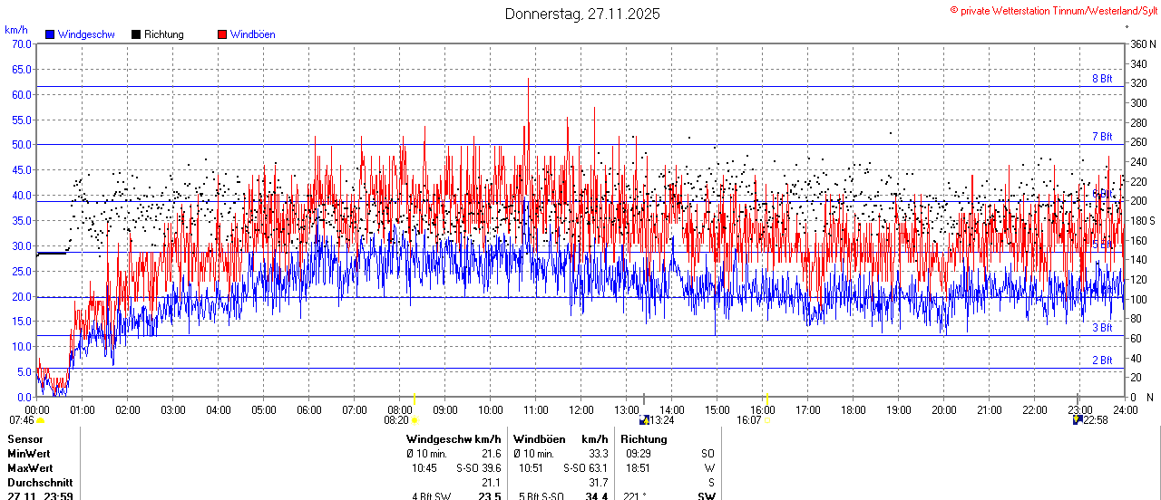Click the max wind speed value 39.6
The image size is (1161, 500).
click(491, 468)
